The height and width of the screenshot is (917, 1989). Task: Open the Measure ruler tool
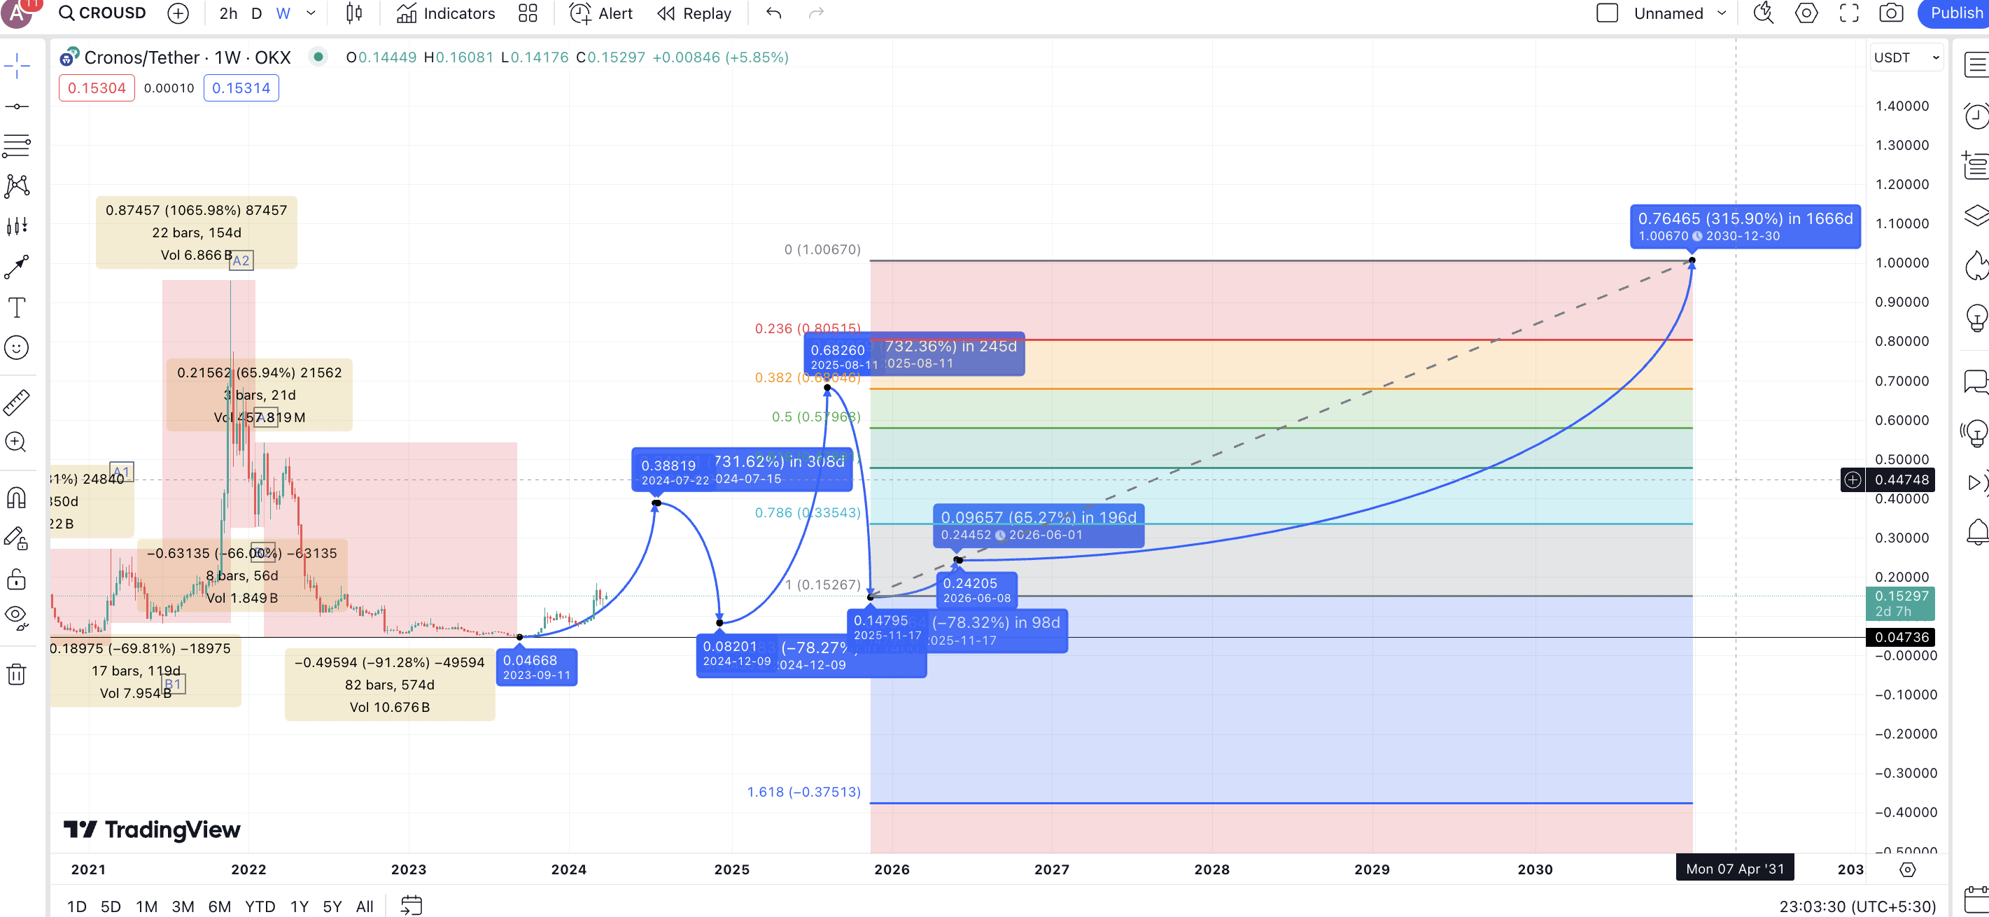coord(16,402)
